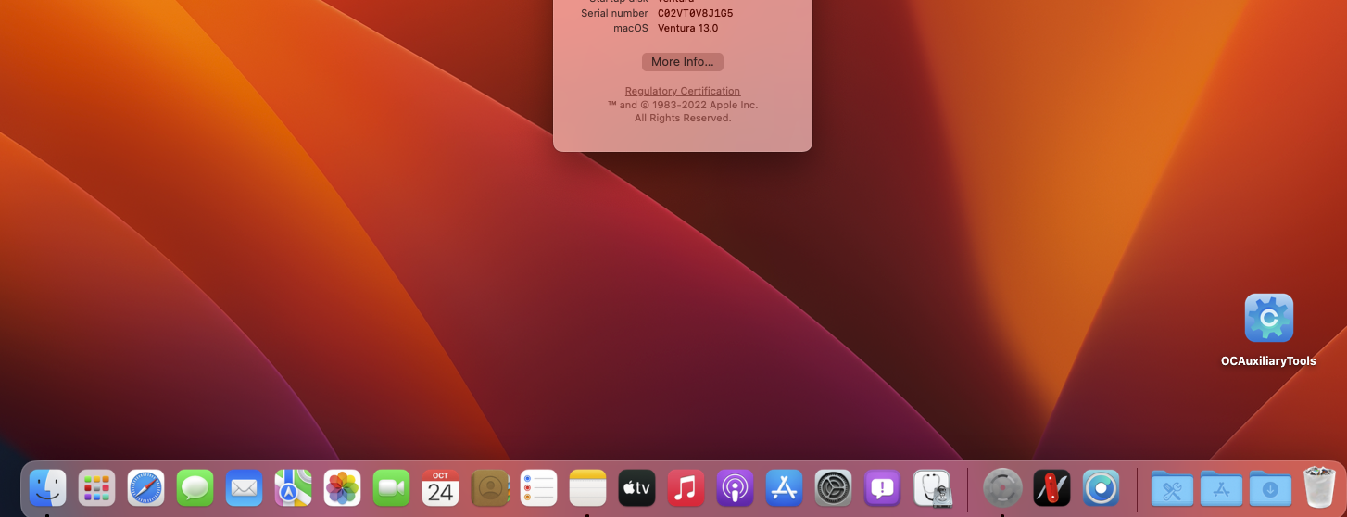Select the OCAuxiliaryTools desktop icon
Image resolution: width=1347 pixels, height=517 pixels.
click(1268, 318)
